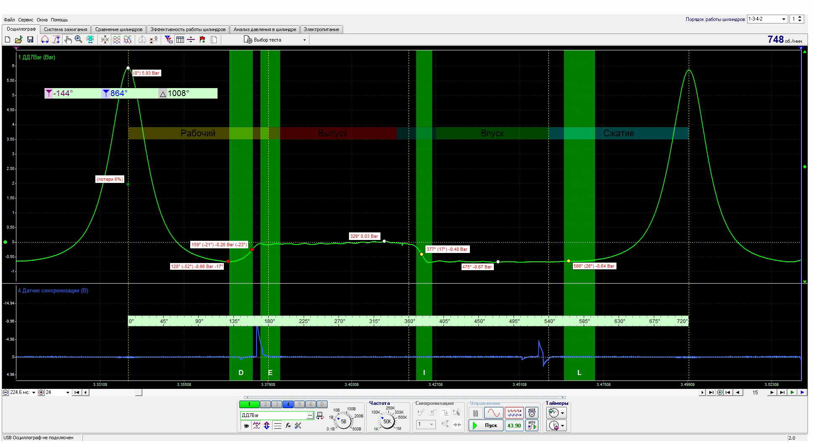Switch to the Электропитание tab
Screen dimensions: 813x443
click(x=321, y=29)
